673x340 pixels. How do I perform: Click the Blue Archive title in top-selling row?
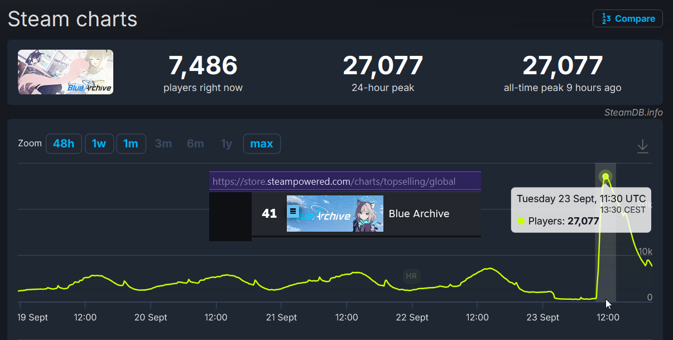click(419, 213)
